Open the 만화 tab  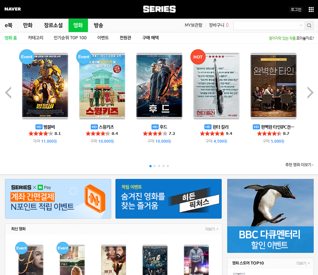[28, 25]
